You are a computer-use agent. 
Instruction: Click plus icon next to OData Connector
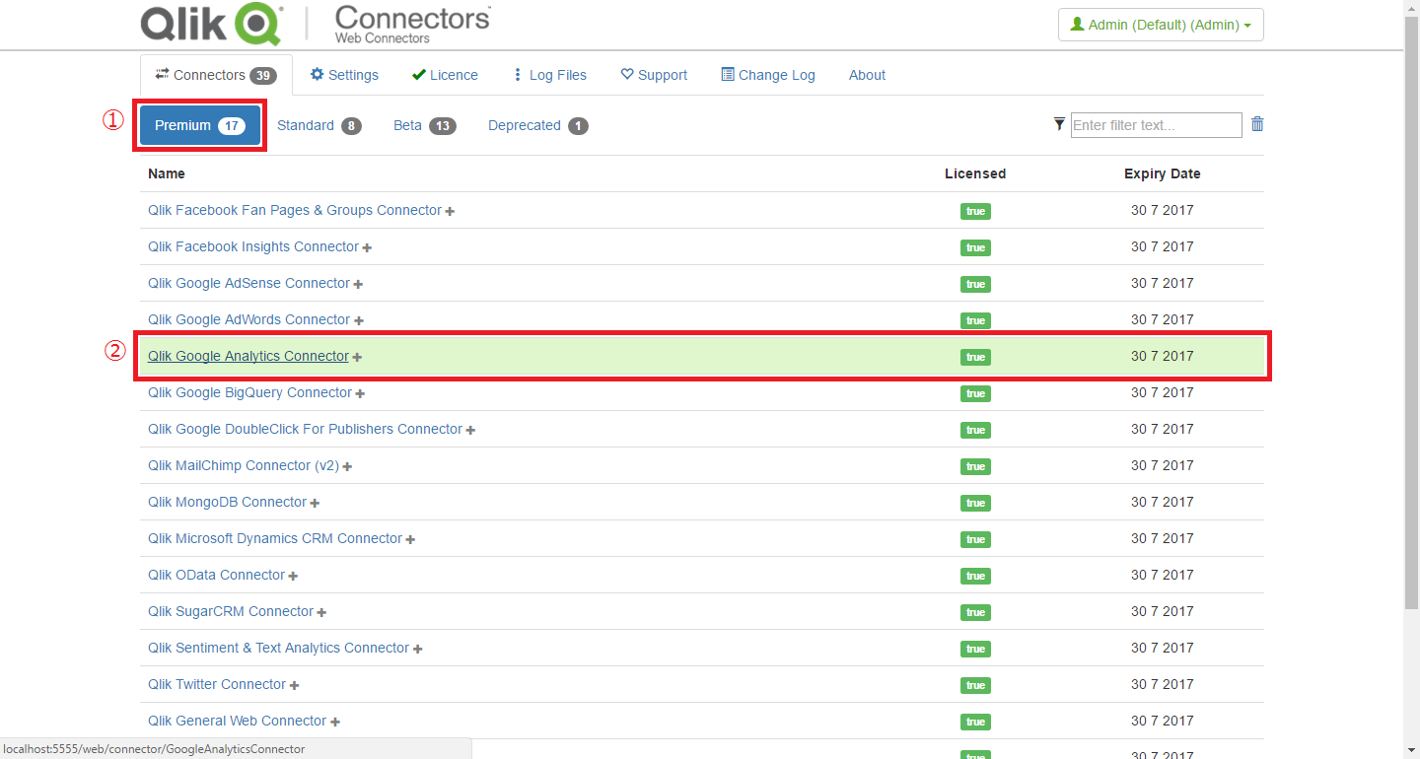tap(293, 577)
